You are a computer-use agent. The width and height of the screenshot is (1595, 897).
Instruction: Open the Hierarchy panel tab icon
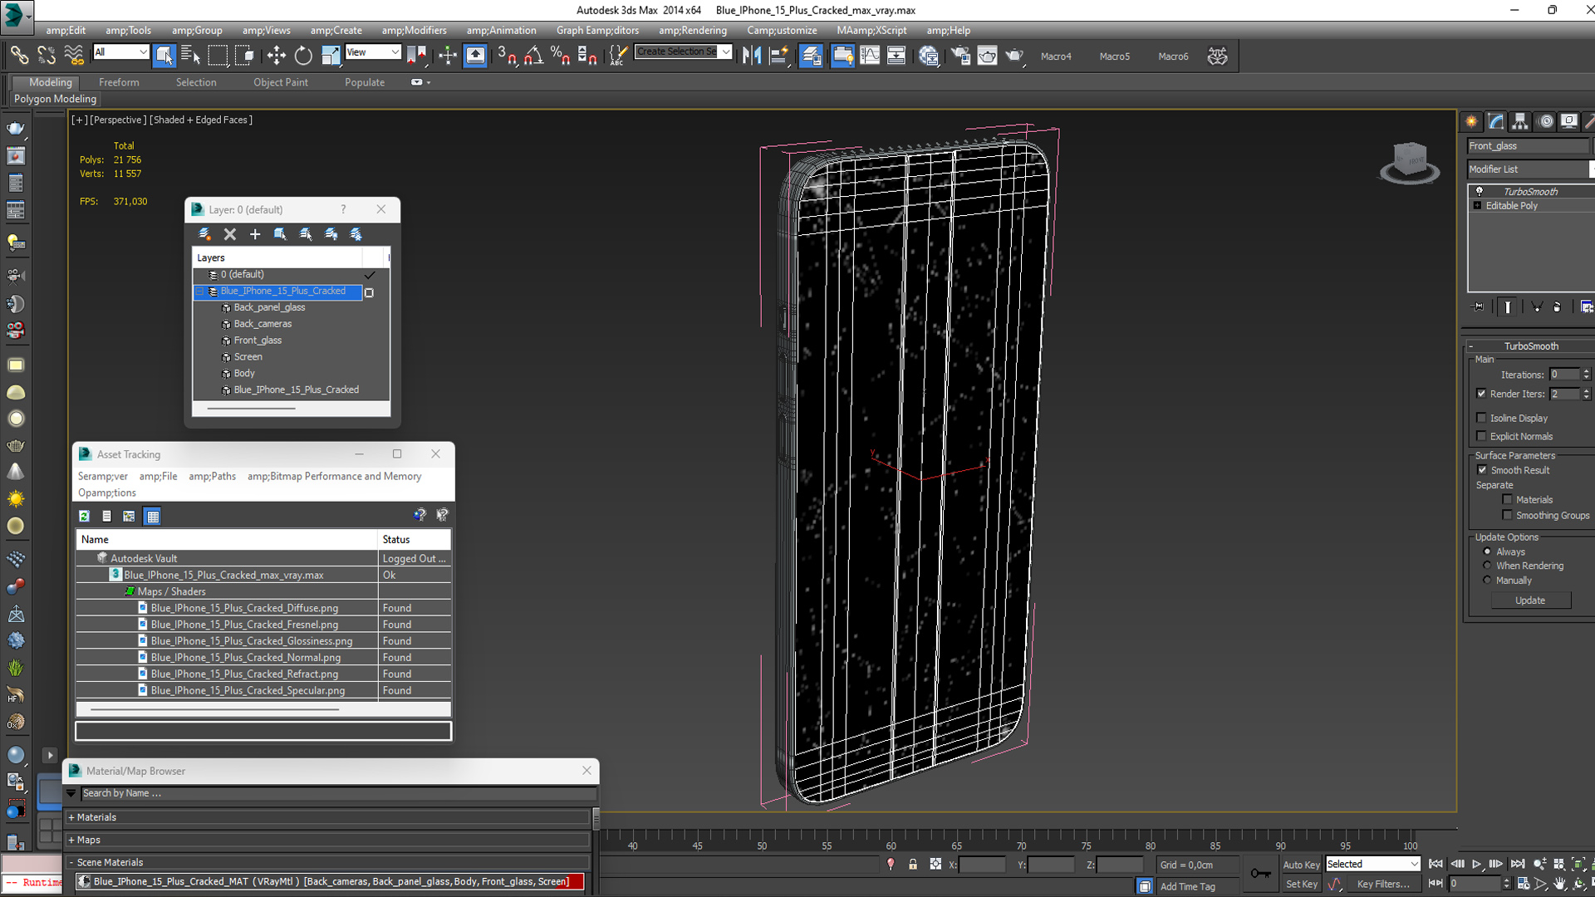[1520, 121]
